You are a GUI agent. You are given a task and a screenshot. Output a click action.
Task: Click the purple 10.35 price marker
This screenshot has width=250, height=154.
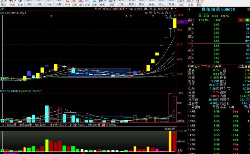pyautogui.click(x=182, y=22)
